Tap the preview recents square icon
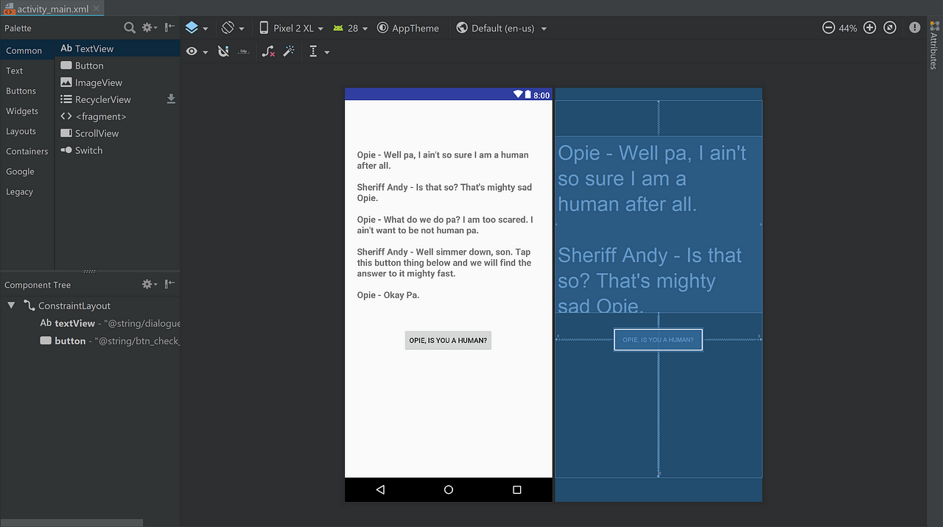Screen dimensions: 943x527 tap(517, 489)
